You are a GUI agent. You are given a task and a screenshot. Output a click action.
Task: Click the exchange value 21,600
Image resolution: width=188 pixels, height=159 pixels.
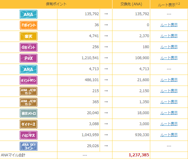(x=143, y=80)
